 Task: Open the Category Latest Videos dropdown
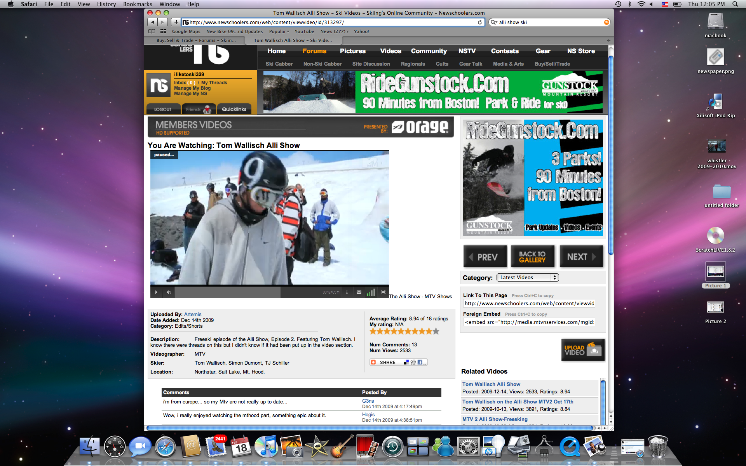[528, 278]
